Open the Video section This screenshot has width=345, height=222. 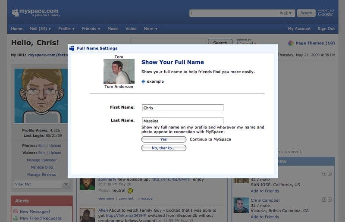click(131, 28)
